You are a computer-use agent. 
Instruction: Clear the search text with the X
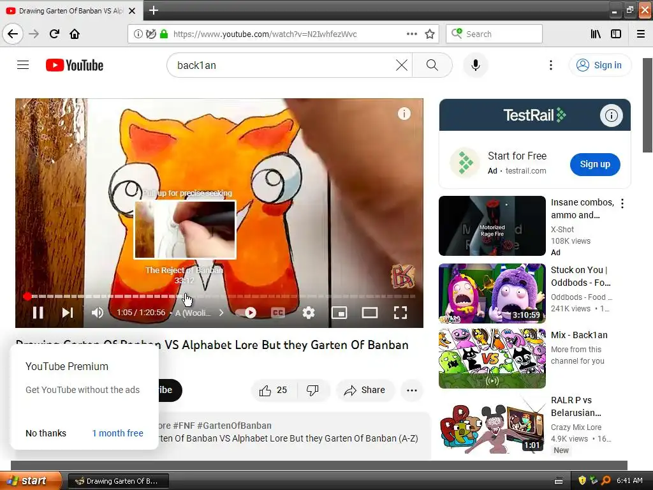click(x=402, y=65)
